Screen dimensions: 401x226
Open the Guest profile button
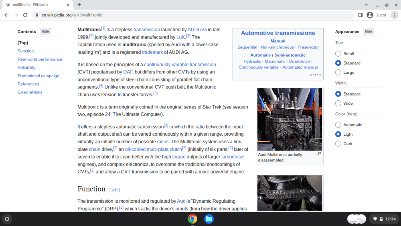click(377, 15)
